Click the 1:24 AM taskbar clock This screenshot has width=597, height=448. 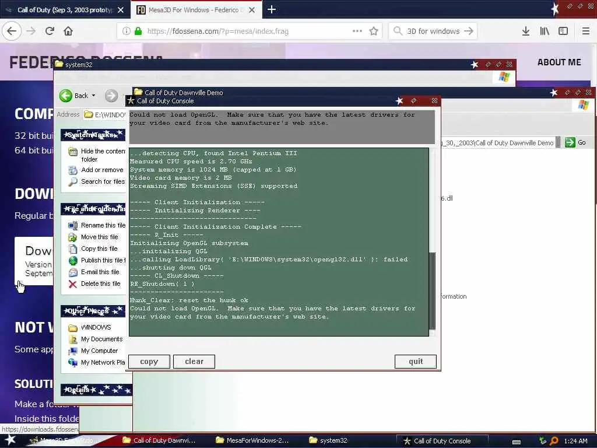(575, 441)
